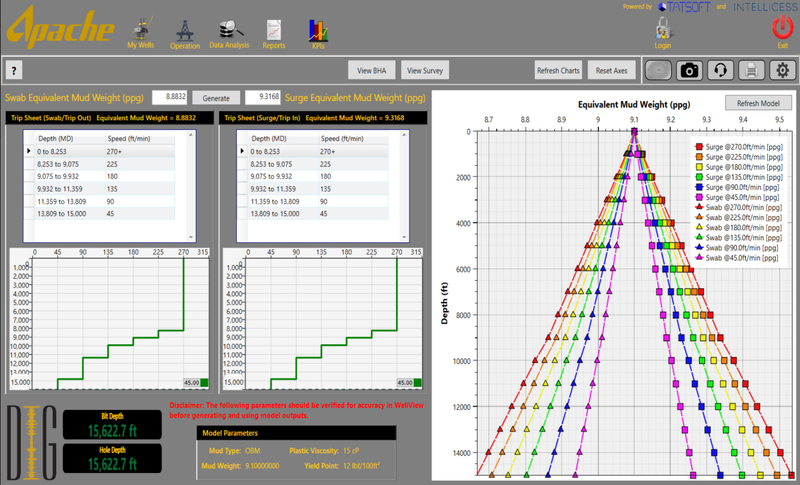Click the View BHA button
Viewport: 800px width, 485px height.
(372, 70)
